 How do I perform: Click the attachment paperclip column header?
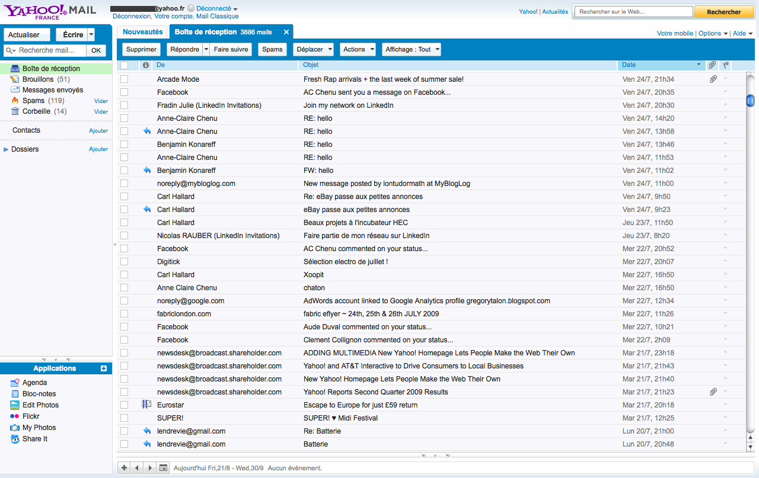click(x=712, y=65)
